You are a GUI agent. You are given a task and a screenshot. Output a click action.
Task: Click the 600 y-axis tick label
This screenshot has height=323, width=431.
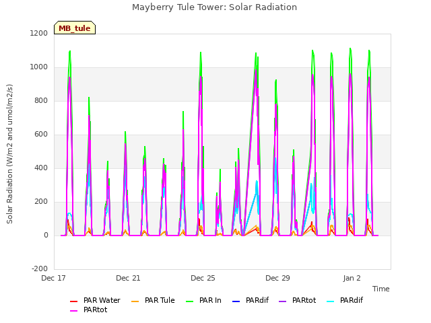pyautogui.click(x=41, y=135)
